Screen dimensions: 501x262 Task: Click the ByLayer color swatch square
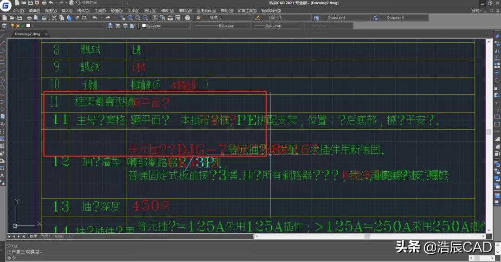(x=144, y=25)
